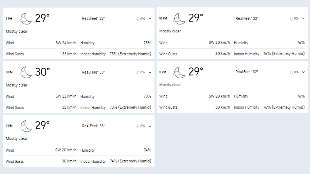This screenshot has height=174, width=310.
Task: Click the 7 PM precipitation raindrop icon
Action: (x=138, y=19)
